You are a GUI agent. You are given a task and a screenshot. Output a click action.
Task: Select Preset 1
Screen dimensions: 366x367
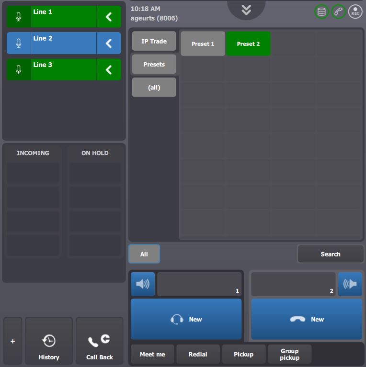click(203, 44)
